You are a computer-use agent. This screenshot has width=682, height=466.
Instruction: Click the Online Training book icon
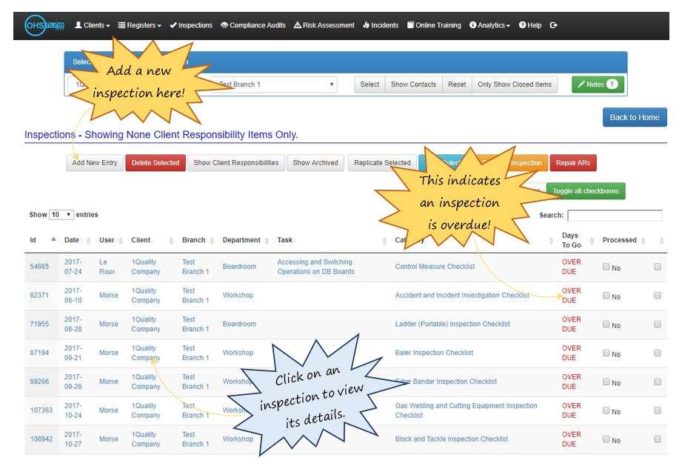coord(412,24)
